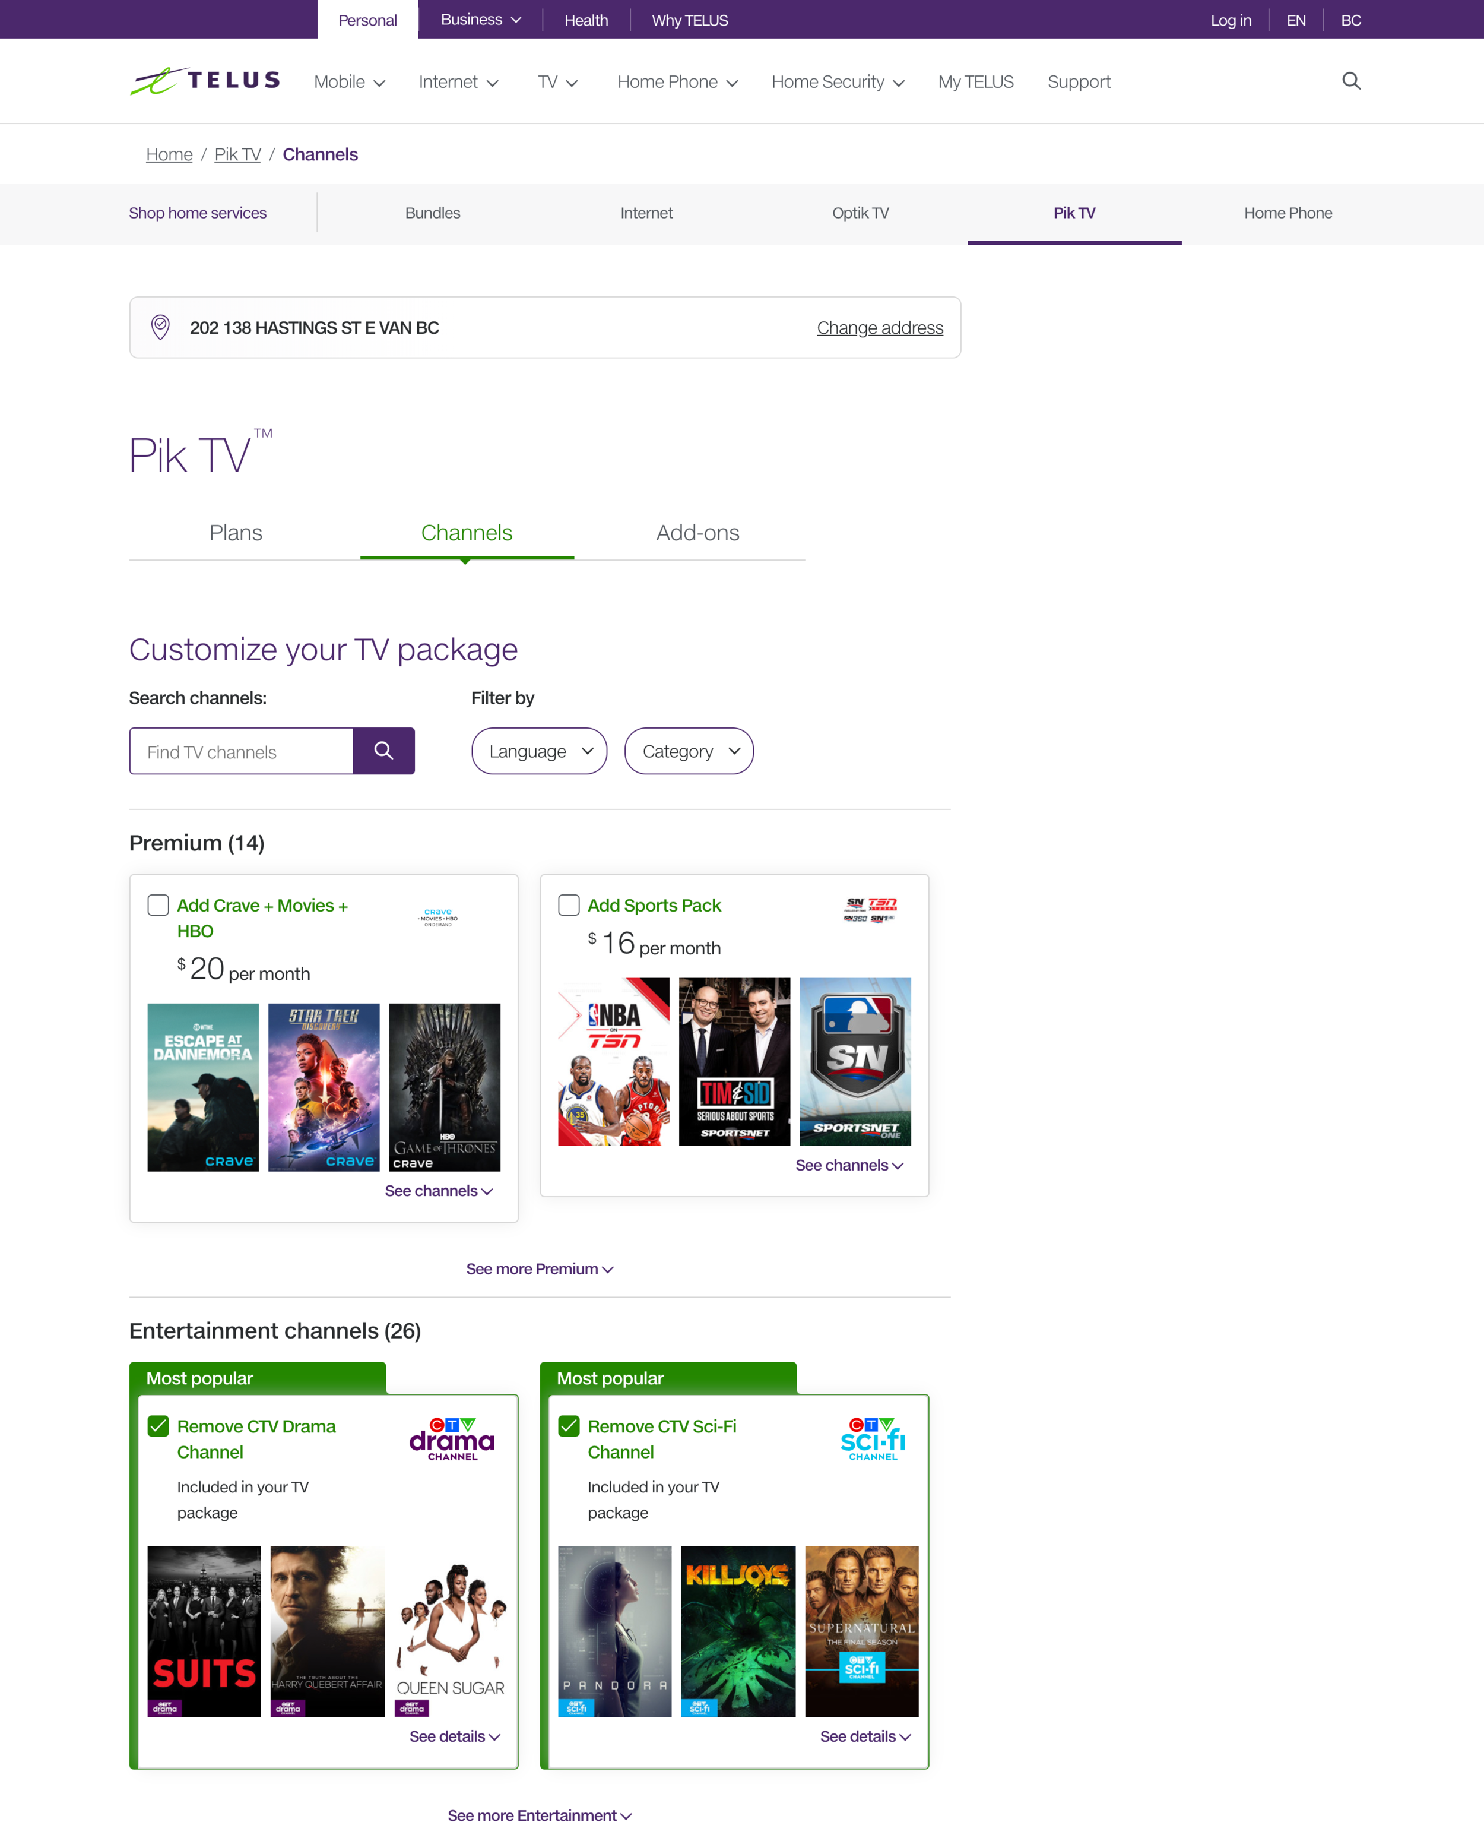Open the site search magnifier icon
The image size is (1484, 1838).
coord(1350,81)
